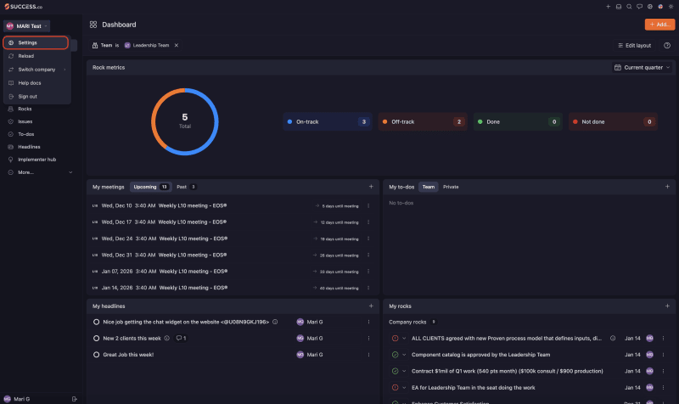Open Issues in the sidebar
The image size is (679, 404).
click(x=25, y=121)
